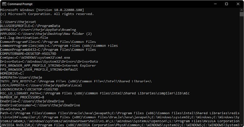
Task: Click the NUMBER_OF_PROCESSORS=8 line
Action: (22, 97)
